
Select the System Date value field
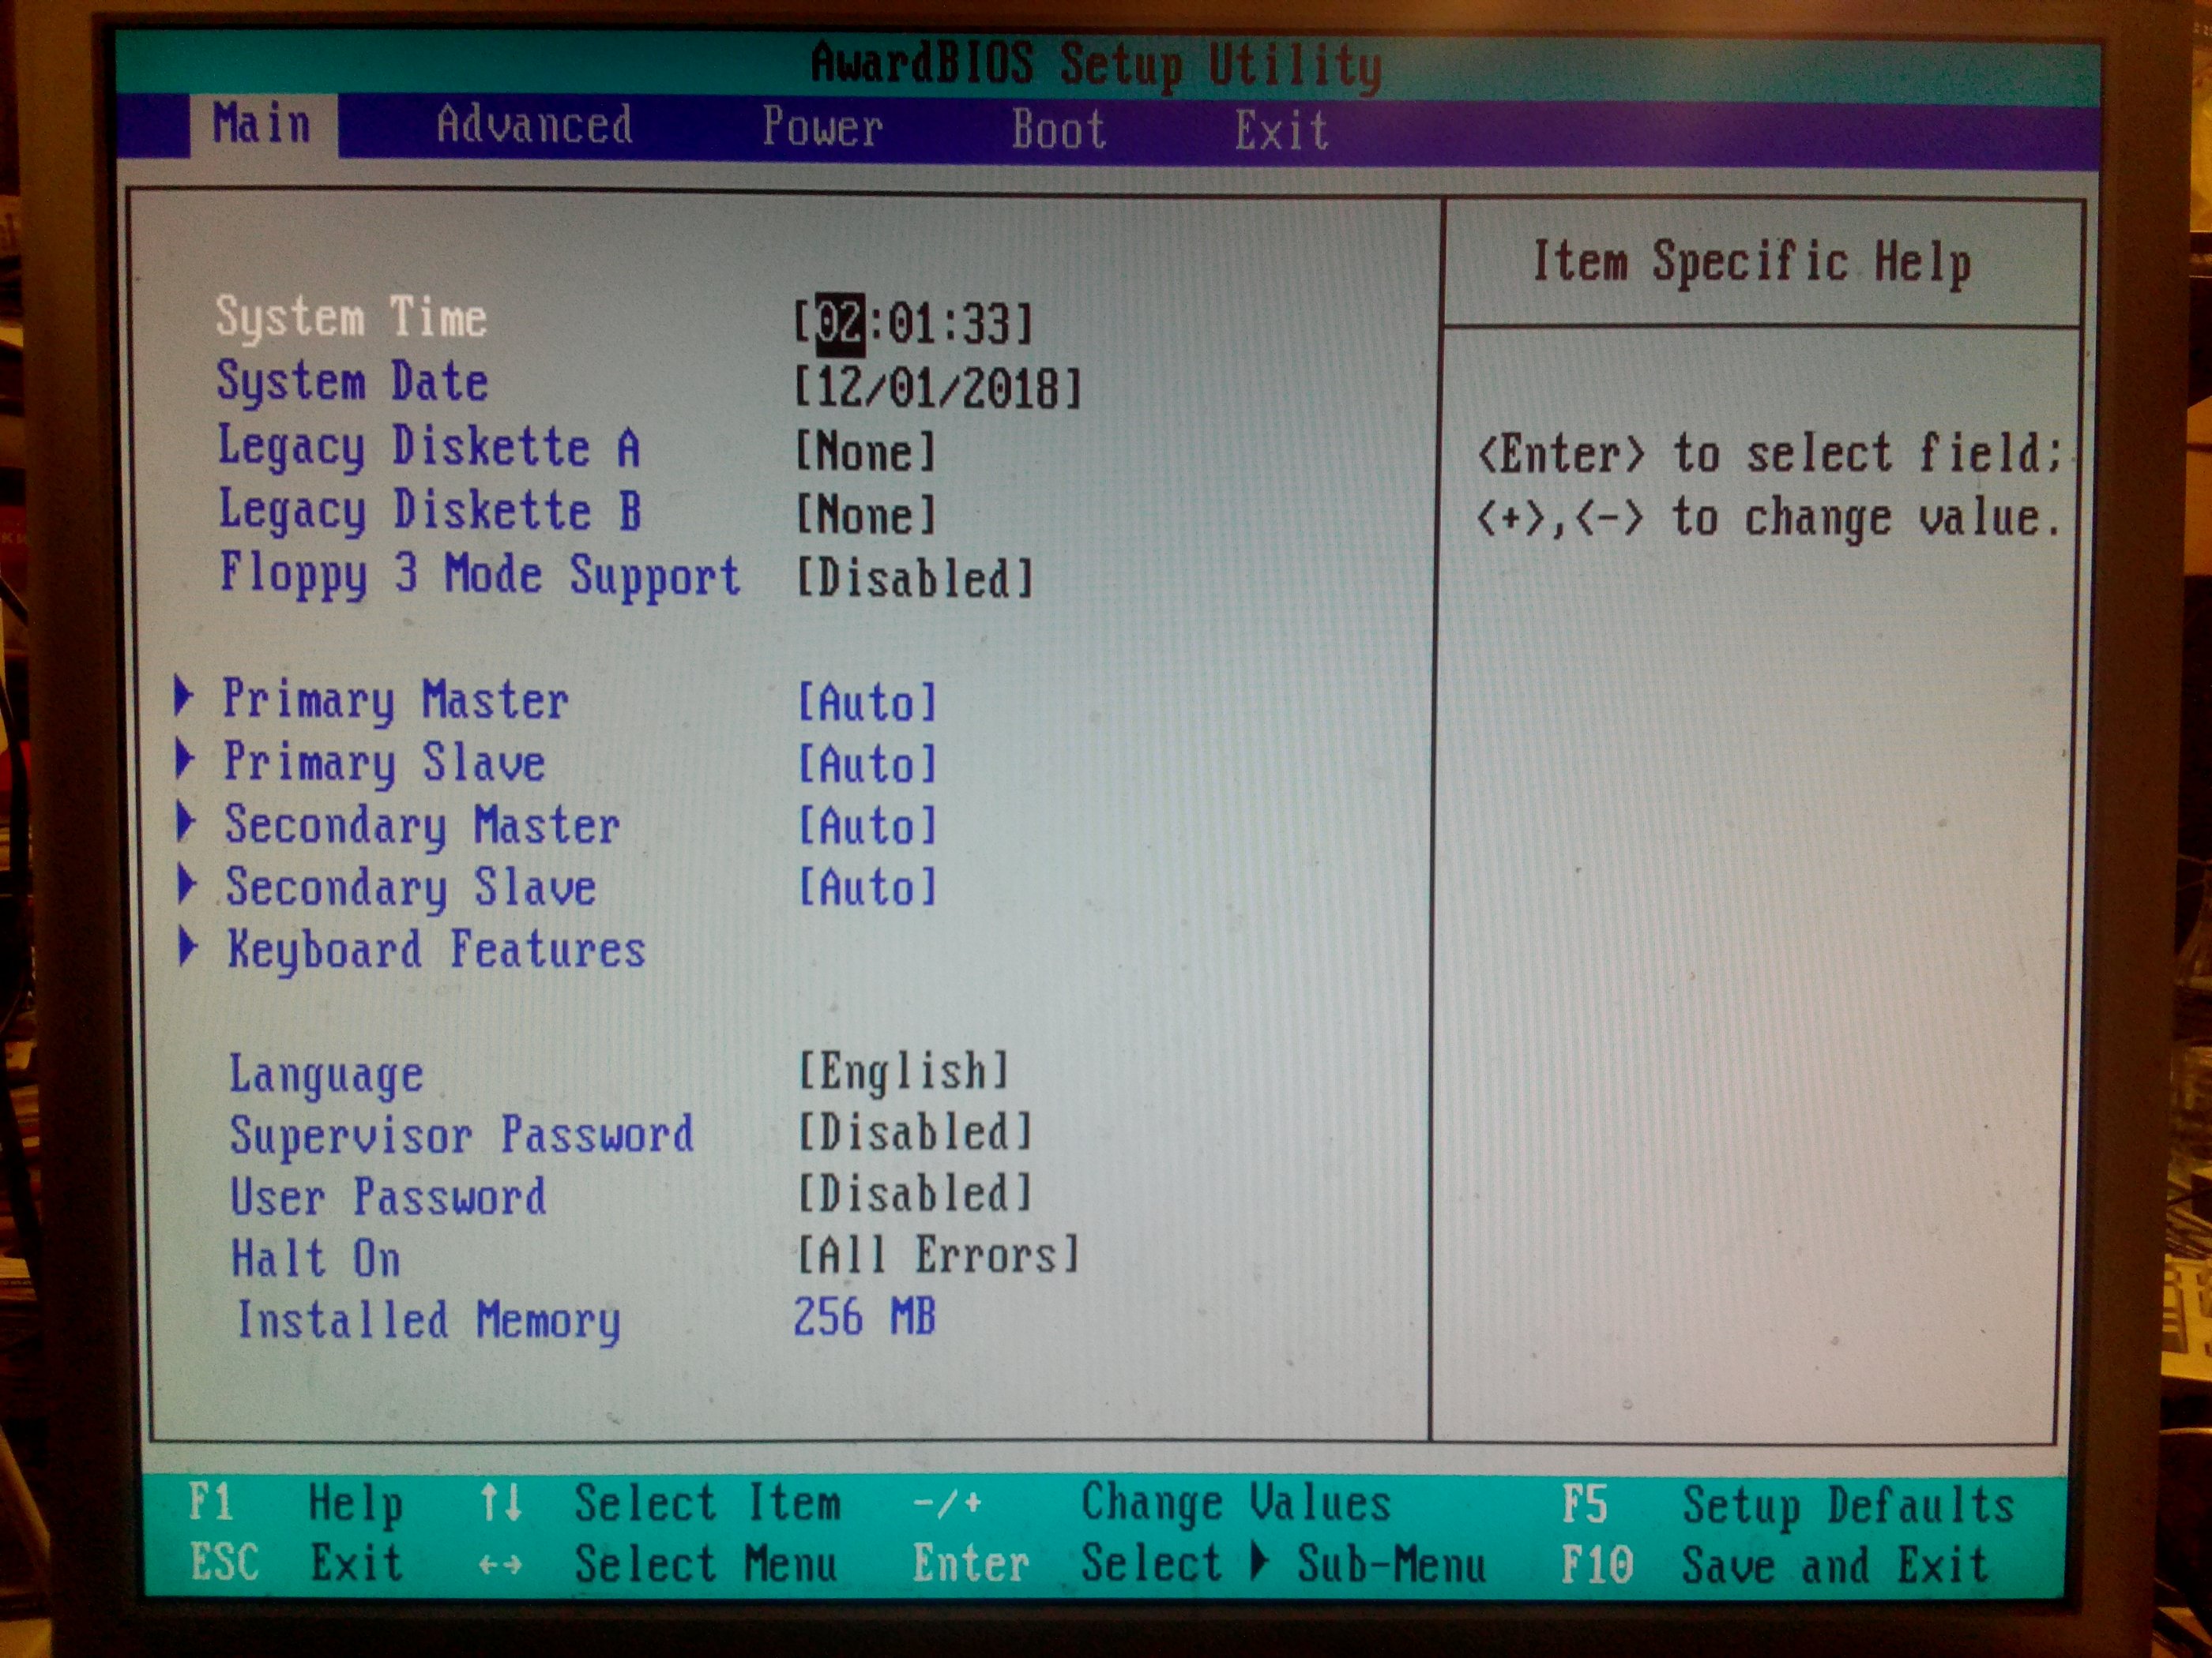(x=937, y=388)
